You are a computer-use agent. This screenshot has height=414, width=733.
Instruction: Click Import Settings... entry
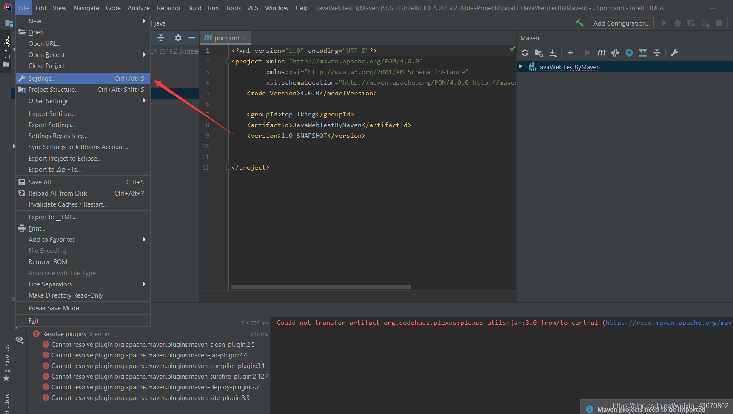pyautogui.click(x=83, y=113)
